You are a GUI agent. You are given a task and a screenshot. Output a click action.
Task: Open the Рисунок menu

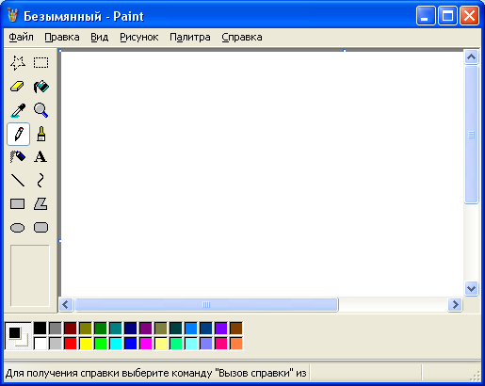[x=139, y=37]
